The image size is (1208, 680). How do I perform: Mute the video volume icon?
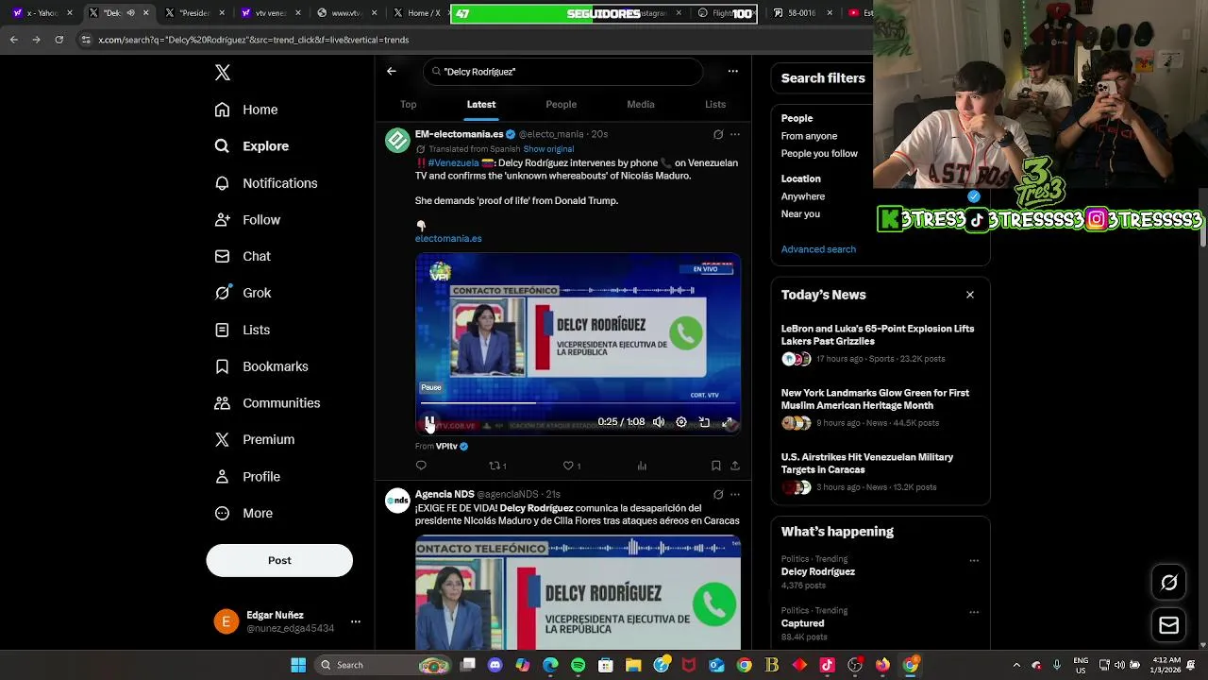coord(659,422)
